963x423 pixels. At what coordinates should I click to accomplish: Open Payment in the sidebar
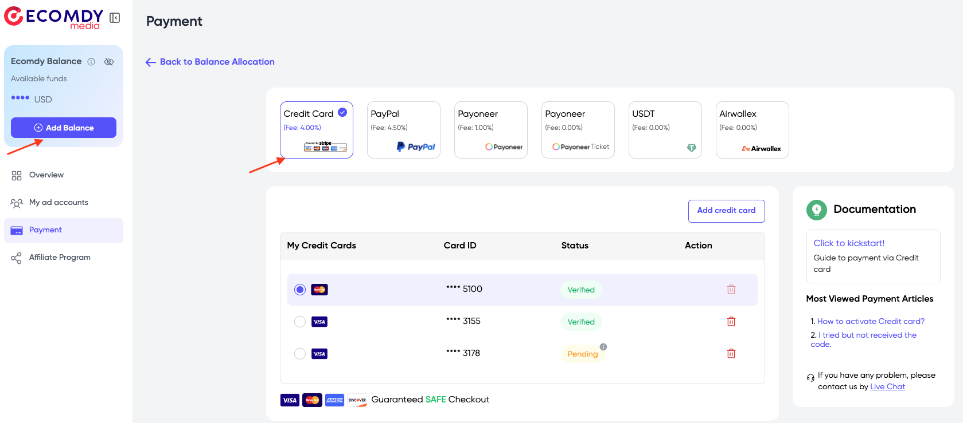(x=64, y=230)
